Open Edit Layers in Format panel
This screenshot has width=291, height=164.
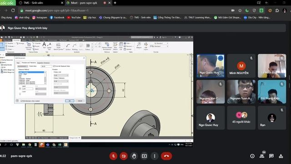click(x=146, y=46)
